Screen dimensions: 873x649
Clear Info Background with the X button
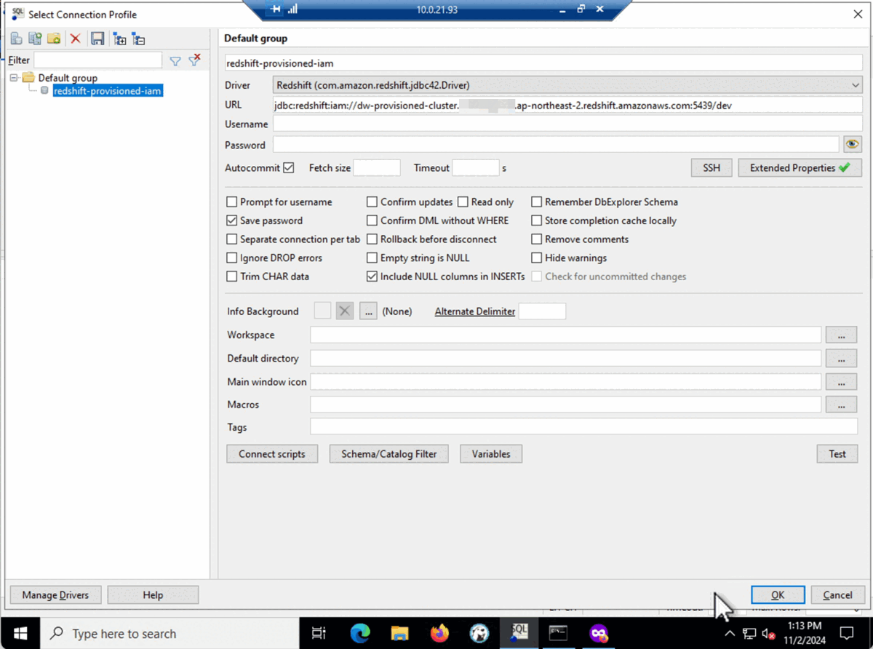[x=345, y=311]
